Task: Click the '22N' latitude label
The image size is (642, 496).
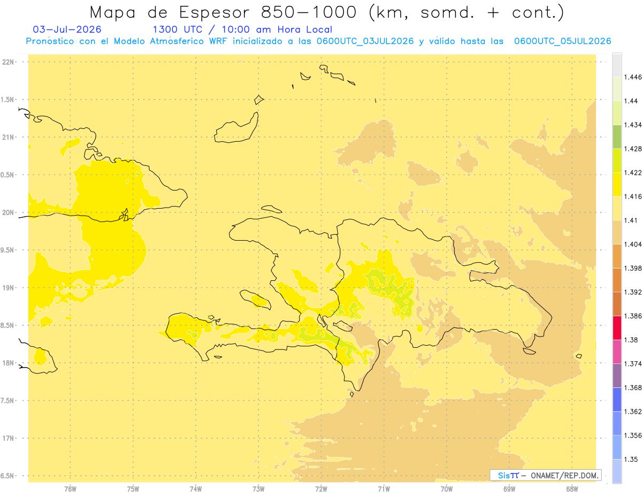Action: coord(9,62)
